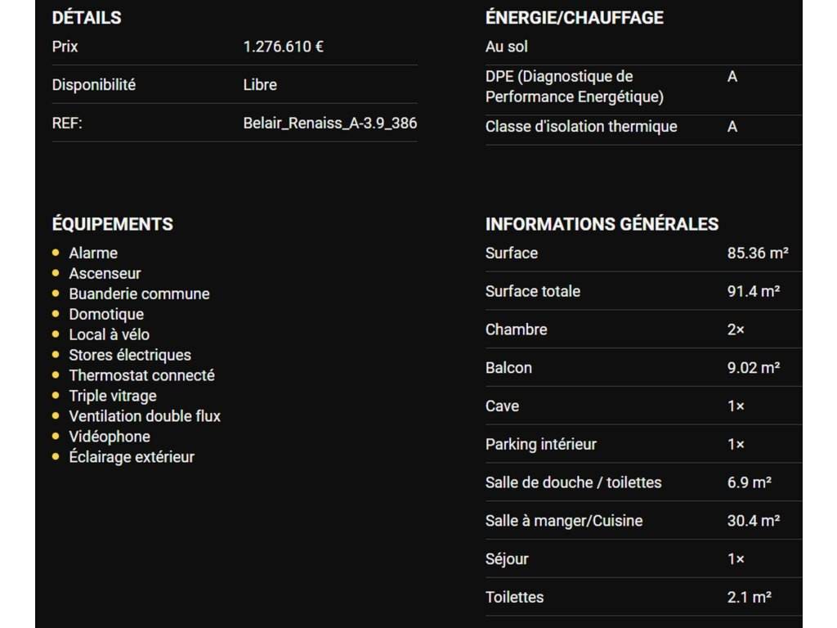The image size is (837, 628).
Task: Click the Disponibilité value Libre
Action: (x=260, y=85)
